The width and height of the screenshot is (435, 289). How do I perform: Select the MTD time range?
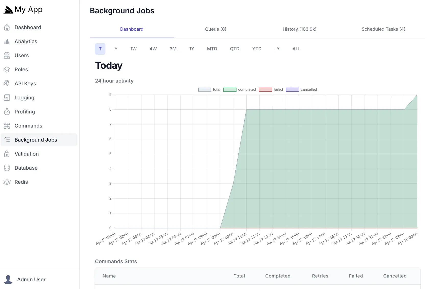212,49
